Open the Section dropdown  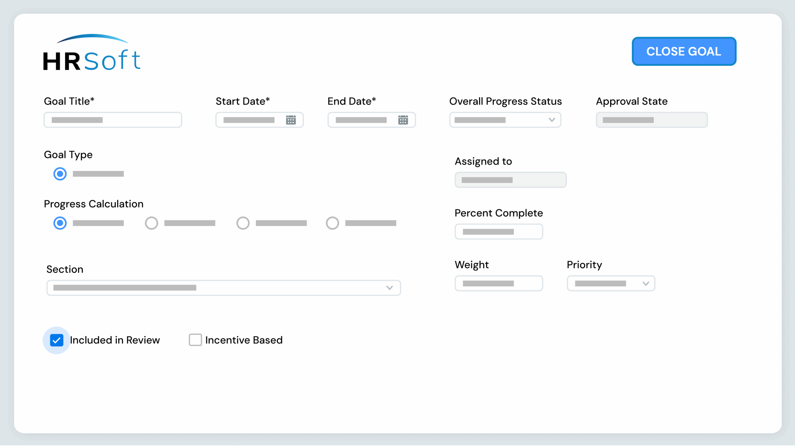(x=224, y=288)
